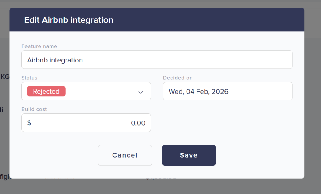Save the Airbnb integration changes
321x194 pixels.
(189, 155)
